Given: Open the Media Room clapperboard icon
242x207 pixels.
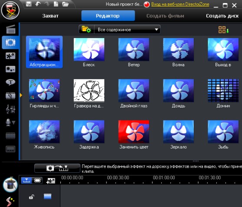Looking at the screenshot, I should [11, 29].
